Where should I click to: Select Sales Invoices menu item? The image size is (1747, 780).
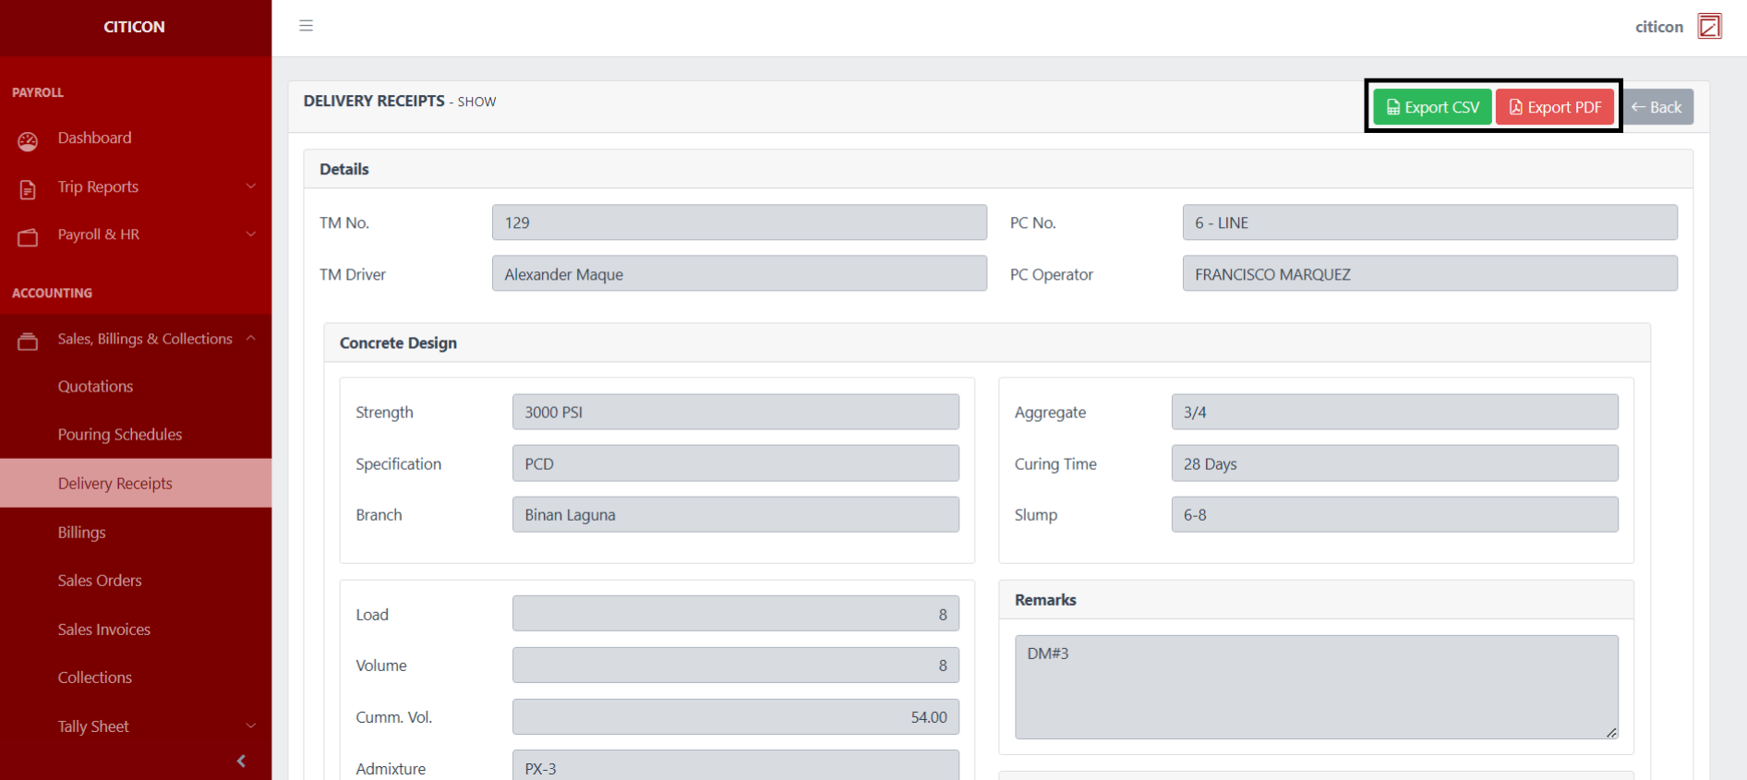103,630
